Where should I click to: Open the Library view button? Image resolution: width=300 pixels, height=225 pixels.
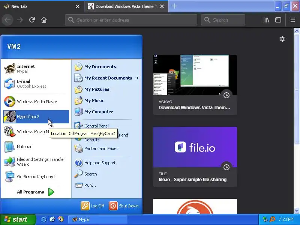click(x=266, y=20)
